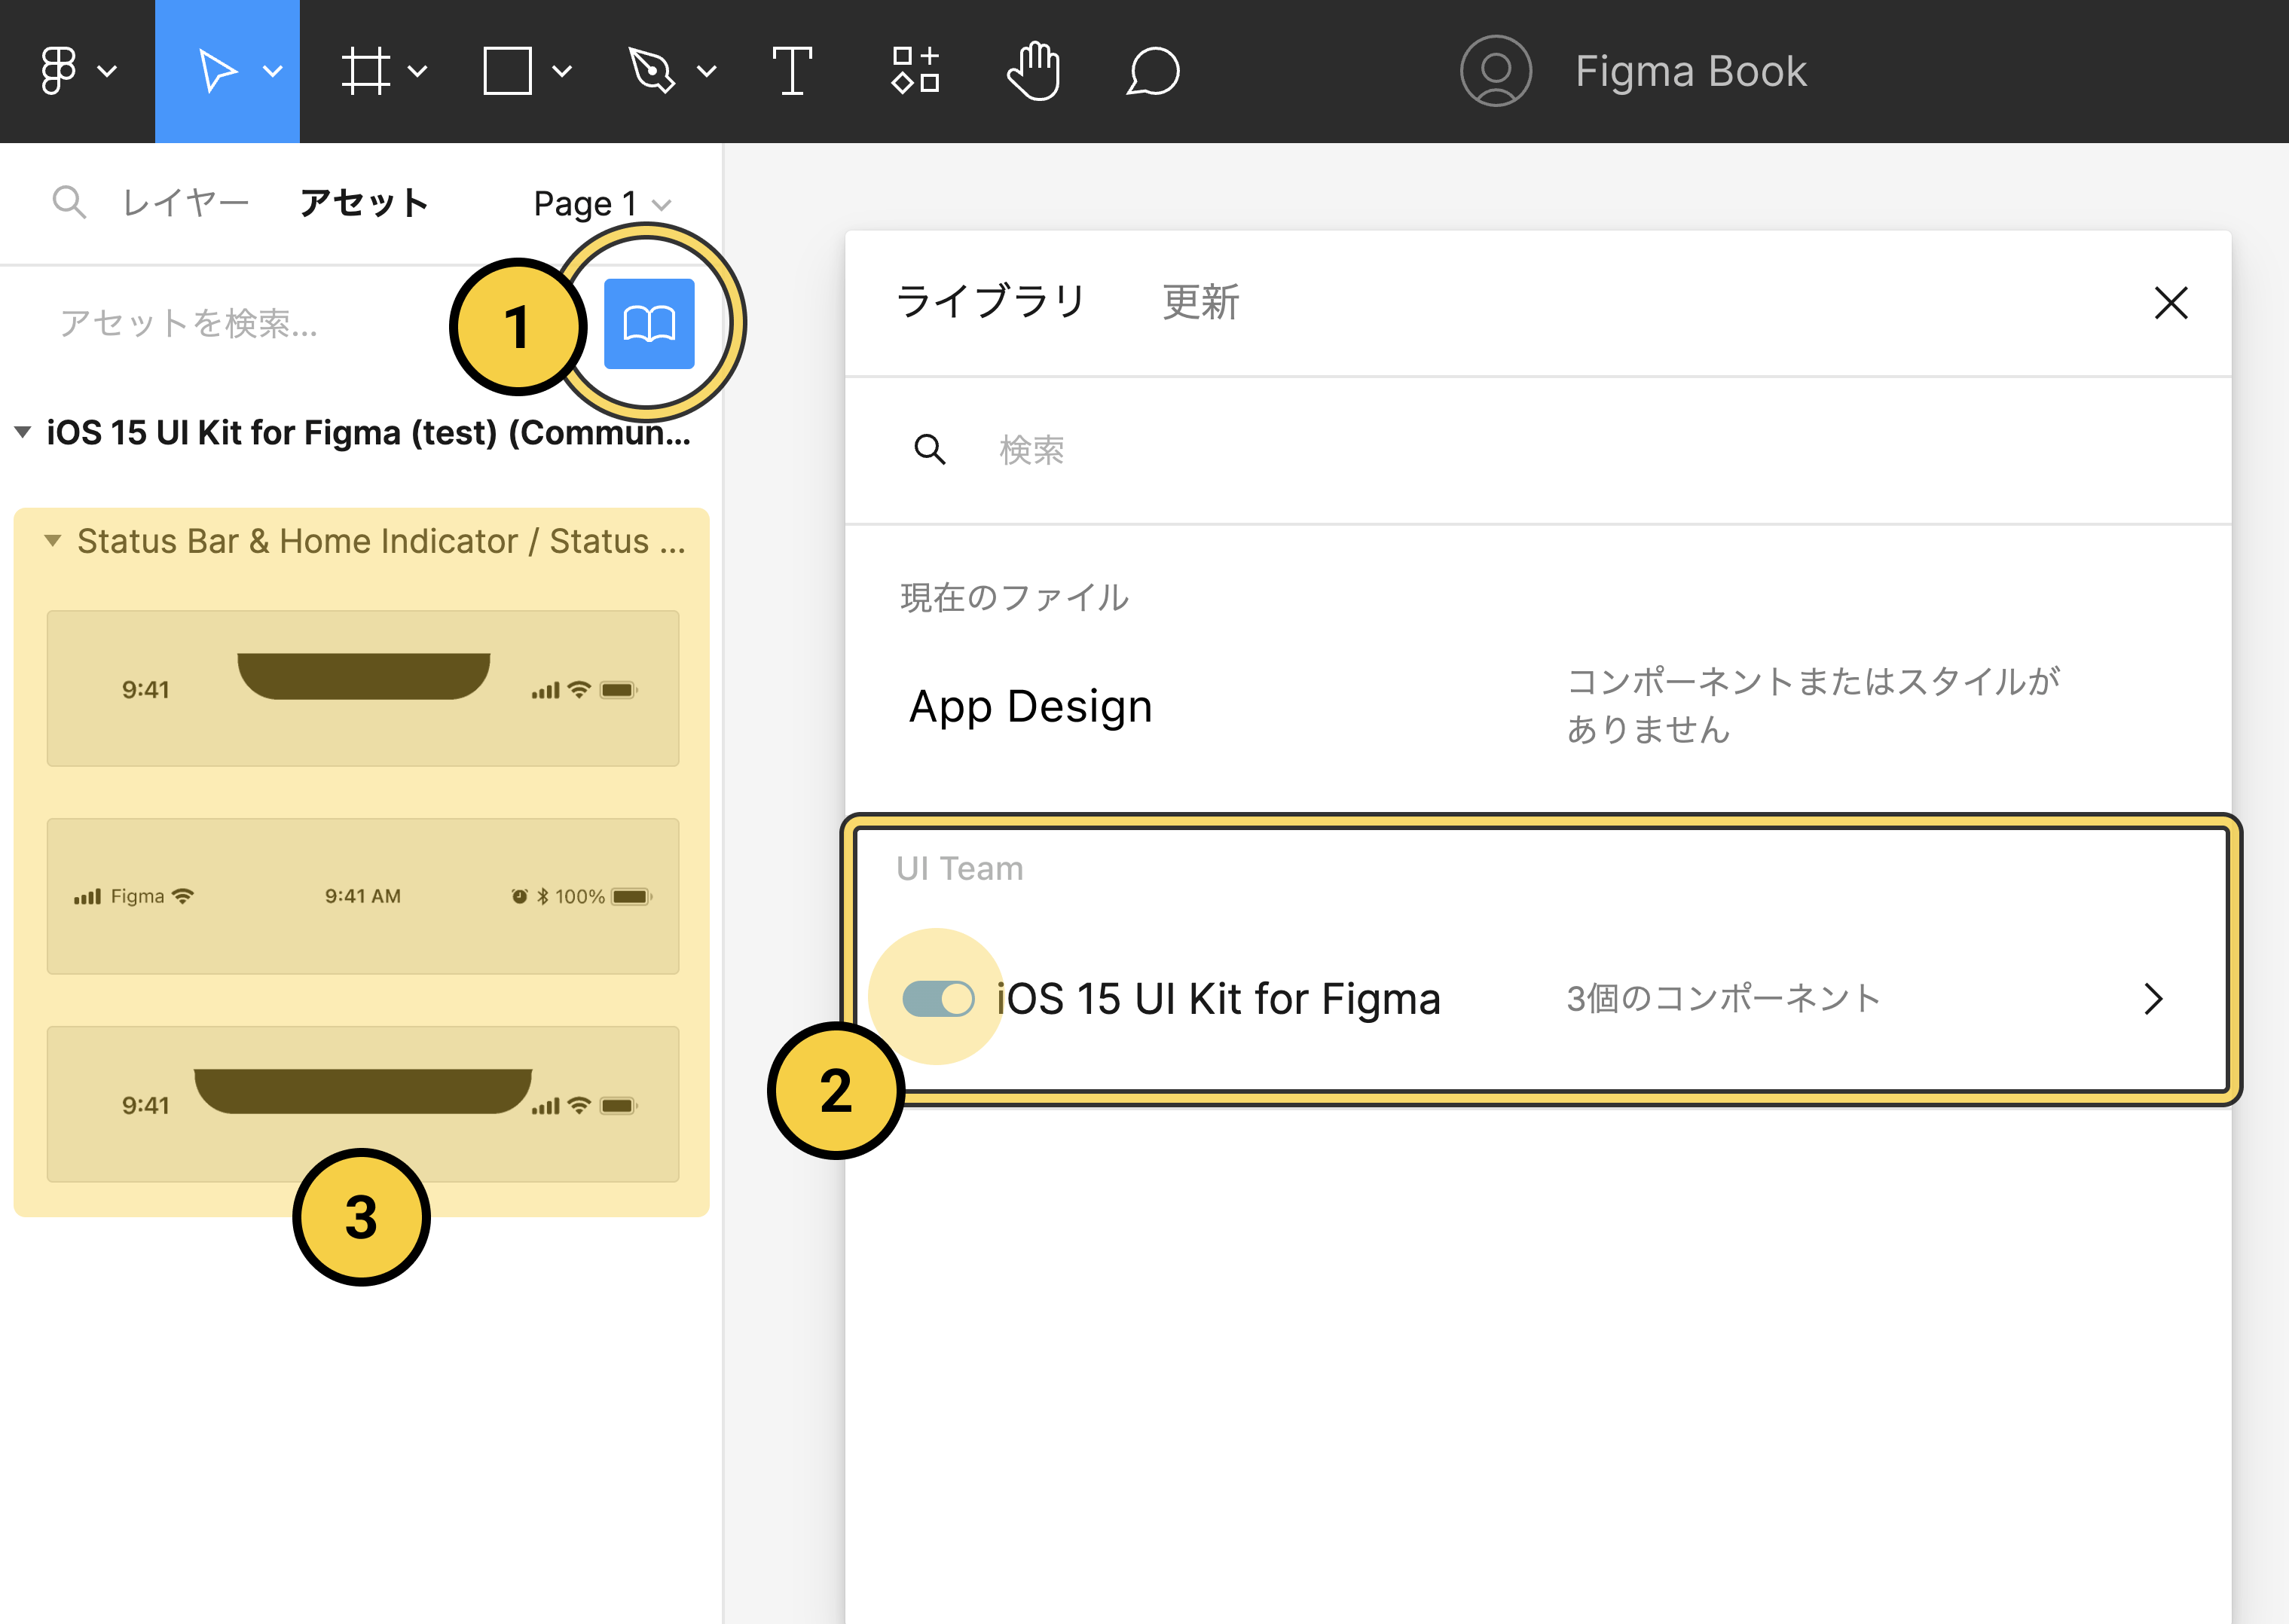Expand the Pen tool dropdown arrow
Screen dimensions: 2289x1624
[707, 71]
